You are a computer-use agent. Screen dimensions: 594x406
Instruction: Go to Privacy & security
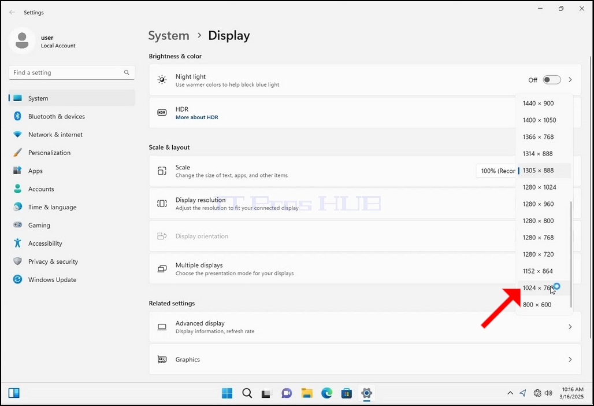(x=72, y=261)
